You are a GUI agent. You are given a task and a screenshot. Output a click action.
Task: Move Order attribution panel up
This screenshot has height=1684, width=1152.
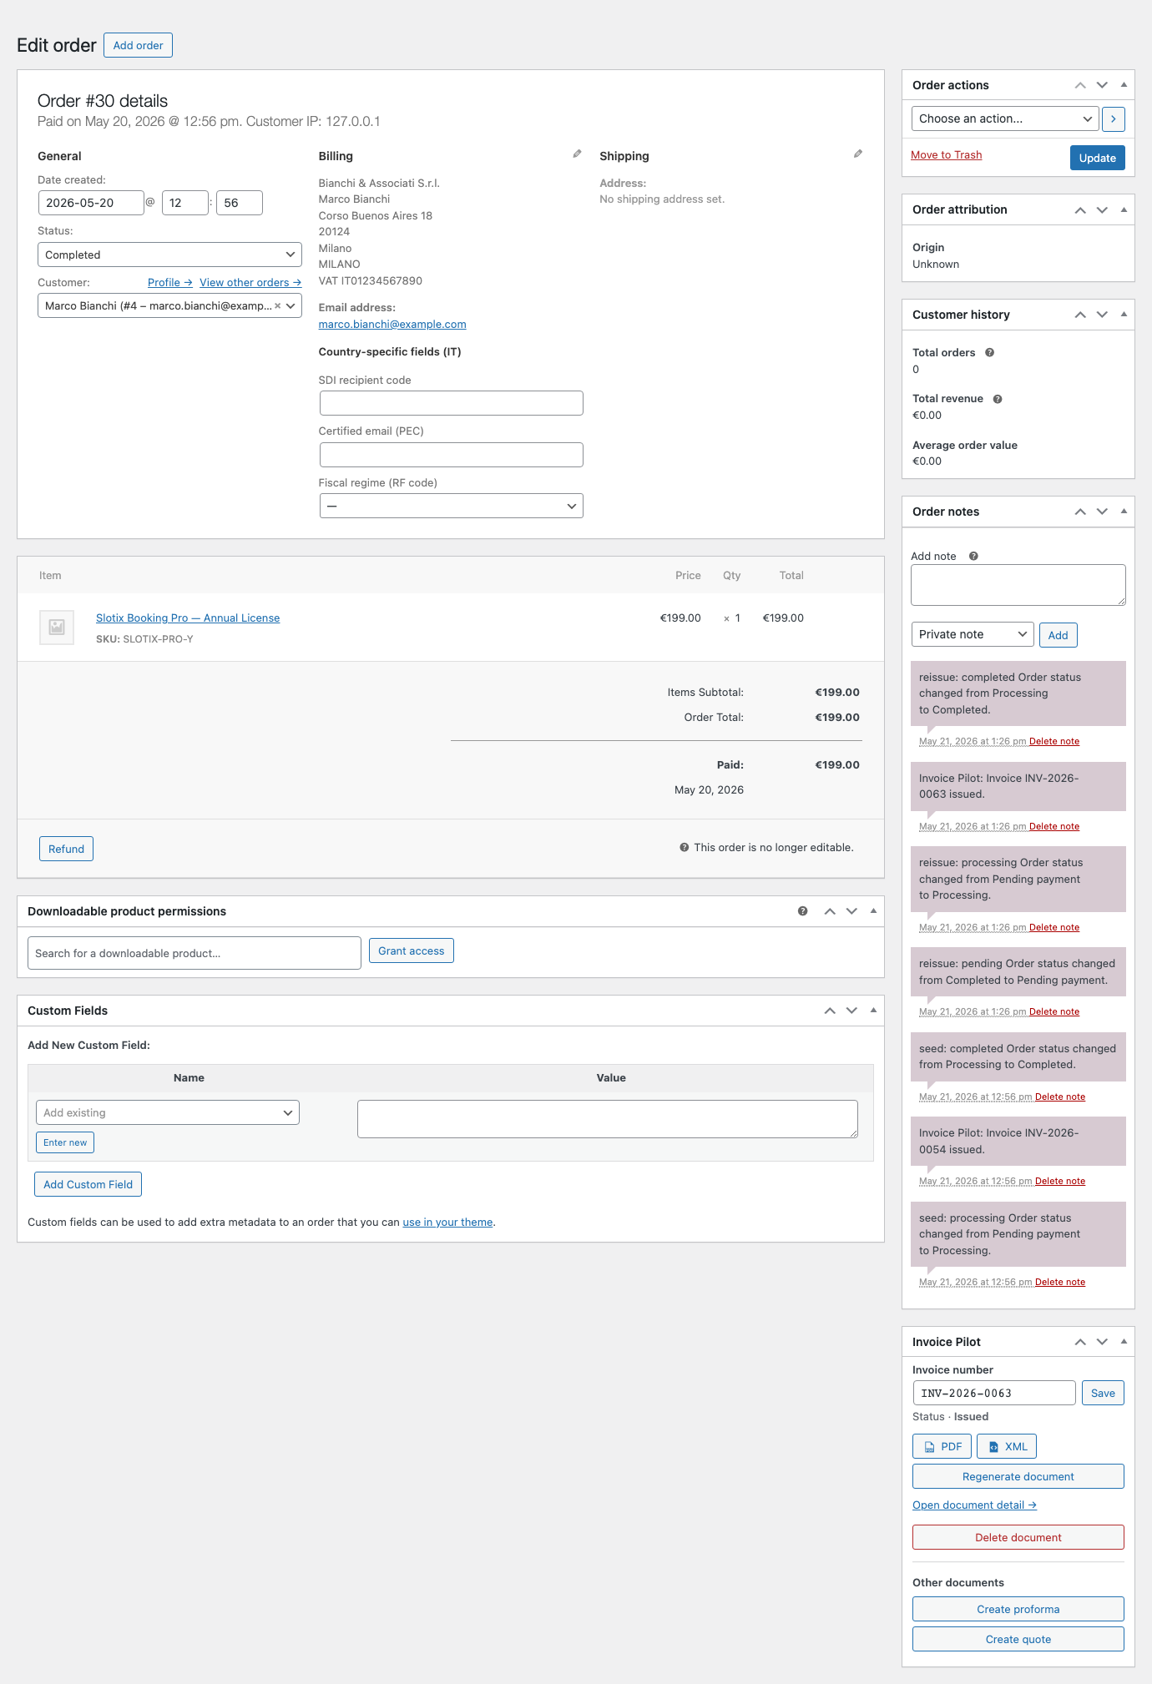(x=1080, y=209)
